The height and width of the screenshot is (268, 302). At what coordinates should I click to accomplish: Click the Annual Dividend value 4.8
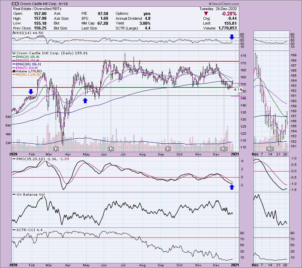pyautogui.click(x=148, y=18)
